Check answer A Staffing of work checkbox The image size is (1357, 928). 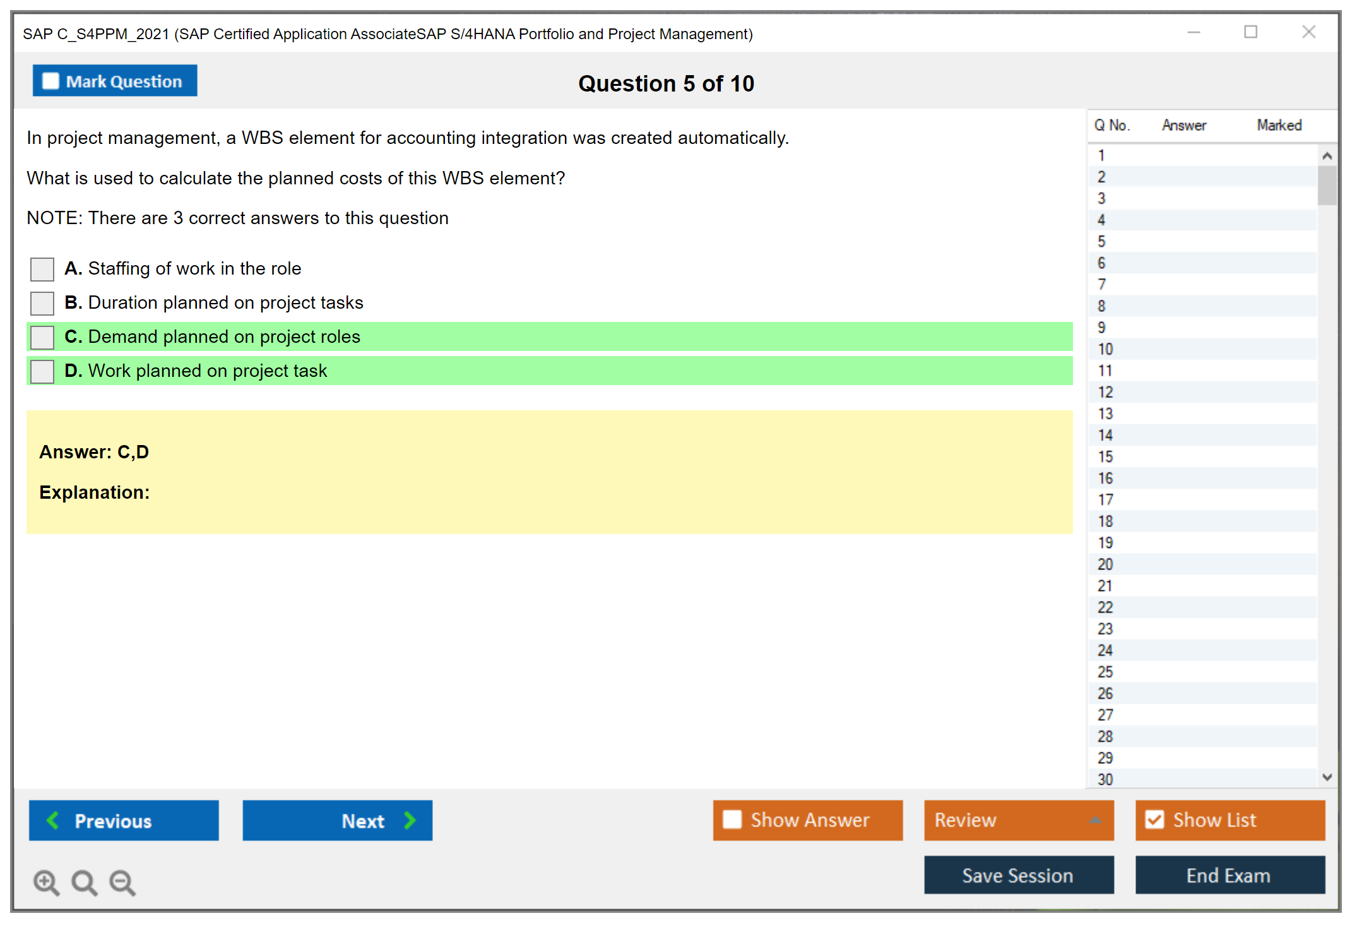42,269
